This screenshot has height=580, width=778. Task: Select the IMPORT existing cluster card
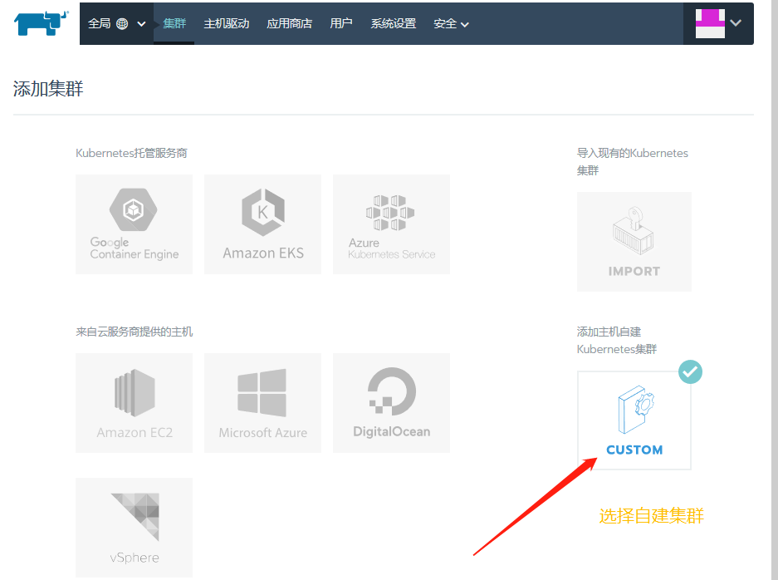[634, 242]
